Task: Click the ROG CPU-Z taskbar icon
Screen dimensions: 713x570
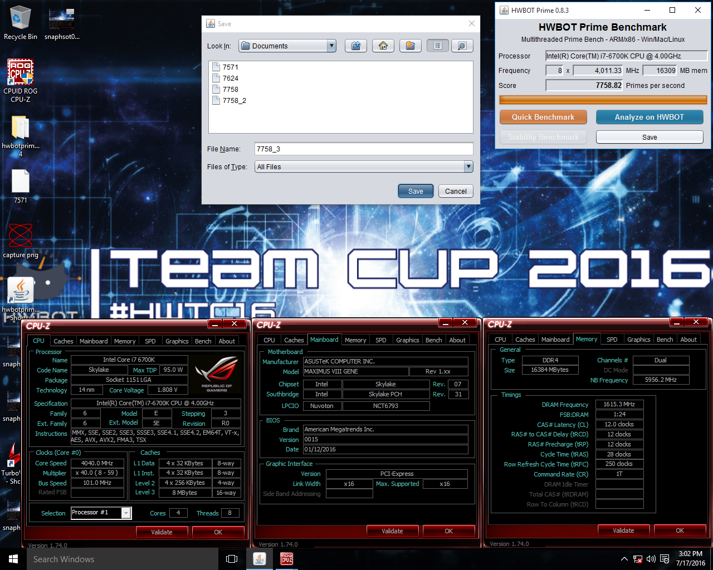Action: coord(287,559)
